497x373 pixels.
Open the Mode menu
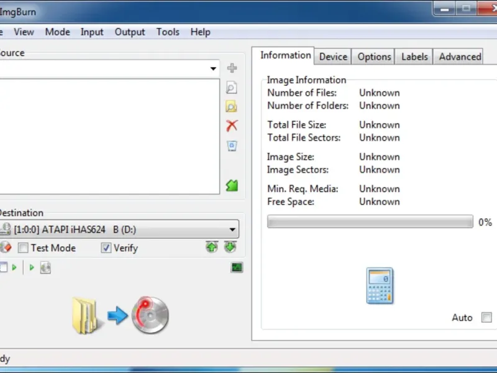pyautogui.click(x=57, y=32)
